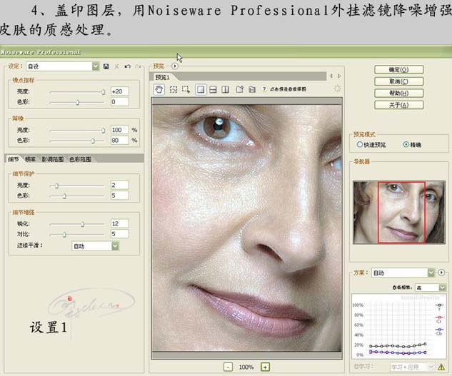Click the faded sunburst icon at toolbar right

(x=337, y=88)
